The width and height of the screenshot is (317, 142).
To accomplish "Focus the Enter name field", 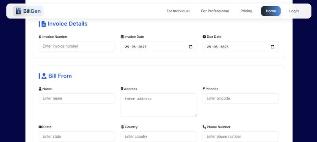I will (77, 98).
